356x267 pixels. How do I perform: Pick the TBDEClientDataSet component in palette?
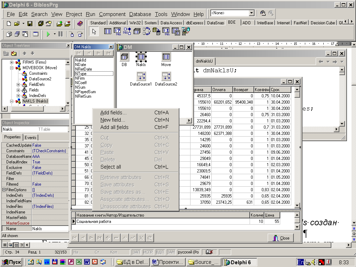(186, 31)
